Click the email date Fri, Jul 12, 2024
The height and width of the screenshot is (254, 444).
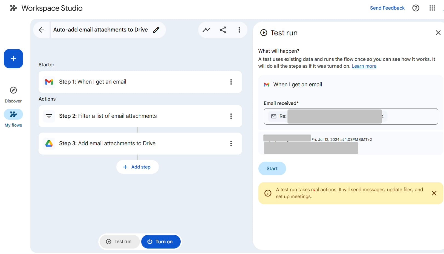pos(342,139)
